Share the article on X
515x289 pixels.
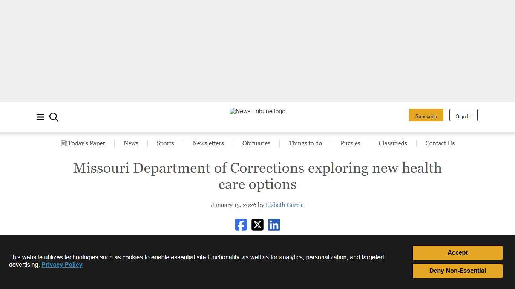click(x=257, y=225)
